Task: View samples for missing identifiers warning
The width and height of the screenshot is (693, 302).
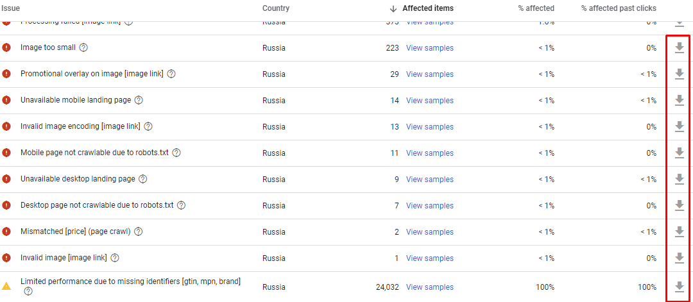Action: tap(430, 287)
